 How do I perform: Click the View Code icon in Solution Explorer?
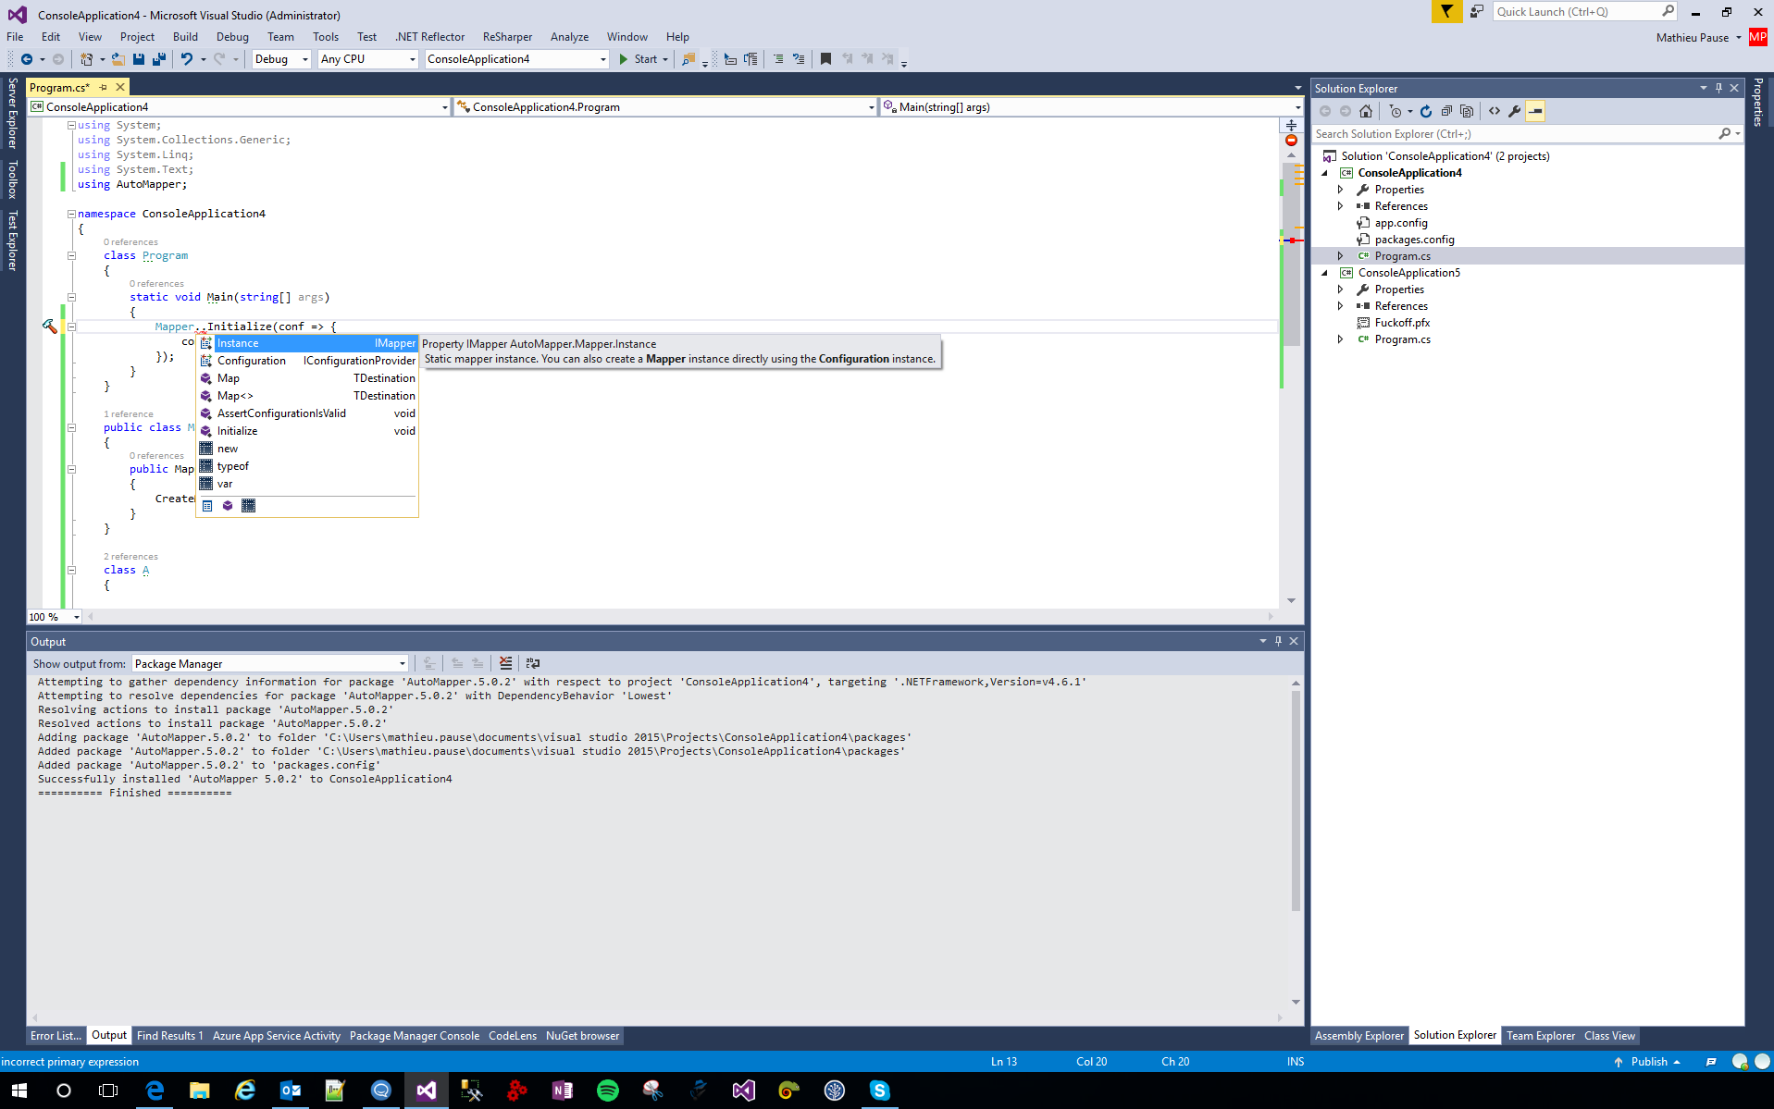(x=1495, y=111)
